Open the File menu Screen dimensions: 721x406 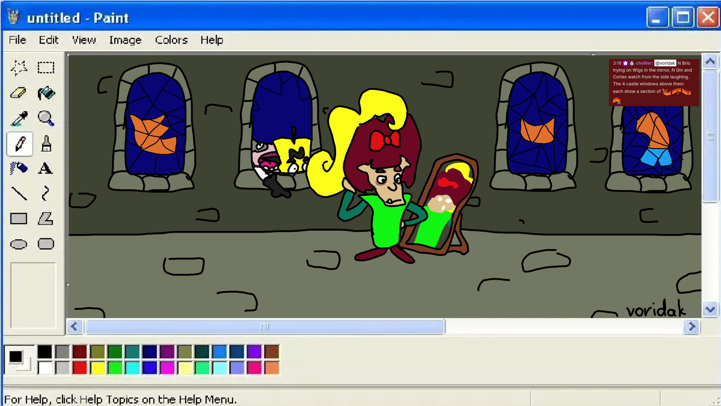pyautogui.click(x=17, y=40)
